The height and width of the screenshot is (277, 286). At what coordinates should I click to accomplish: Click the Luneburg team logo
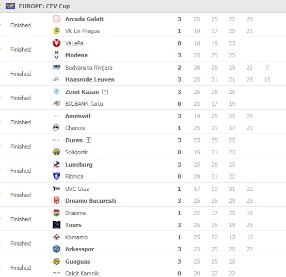(56, 165)
